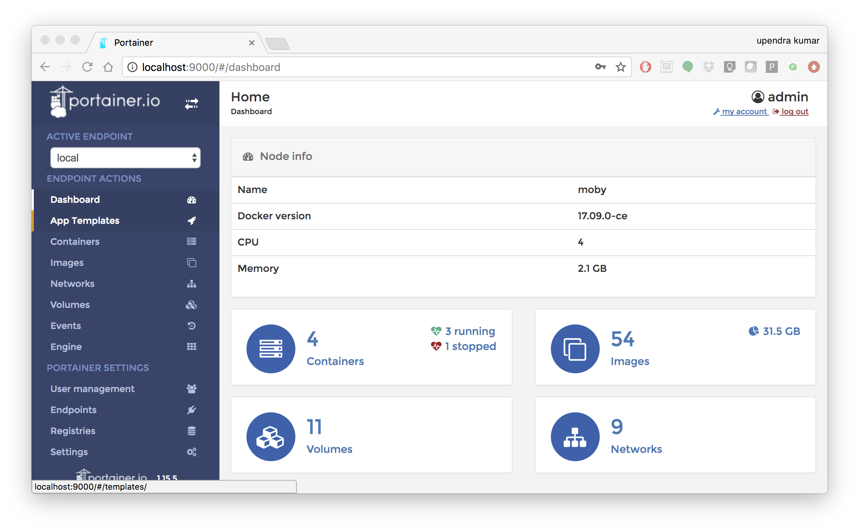The image size is (859, 531).
Task: Click the Node info gauge icon
Action: click(248, 157)
